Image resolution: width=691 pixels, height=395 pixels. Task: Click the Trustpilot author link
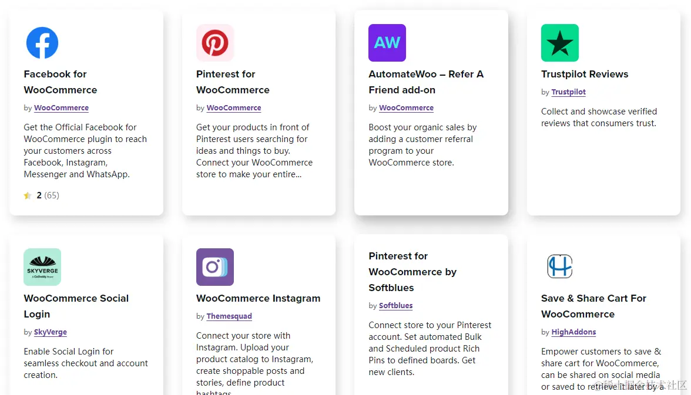[568, 92]
